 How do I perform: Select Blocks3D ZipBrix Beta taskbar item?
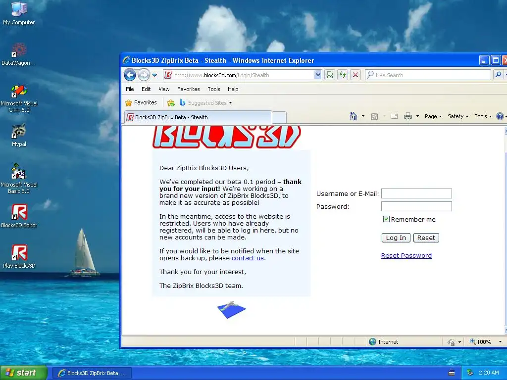92,373
